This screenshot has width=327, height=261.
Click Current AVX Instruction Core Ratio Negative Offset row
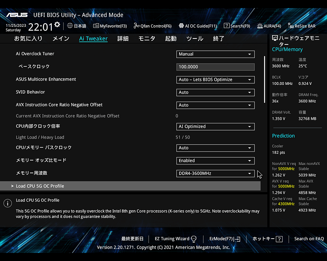pos(130,116)
